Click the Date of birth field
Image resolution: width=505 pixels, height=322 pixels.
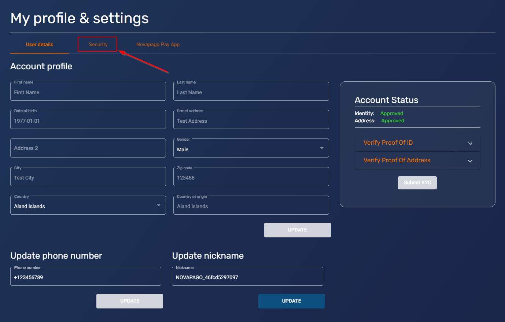[88, 121]
